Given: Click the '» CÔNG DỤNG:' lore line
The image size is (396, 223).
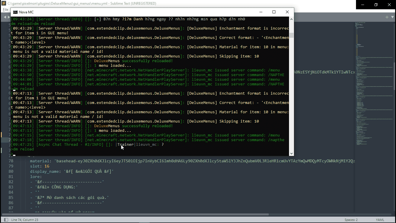Looking at the screenshot, I should tap(54, 187).
